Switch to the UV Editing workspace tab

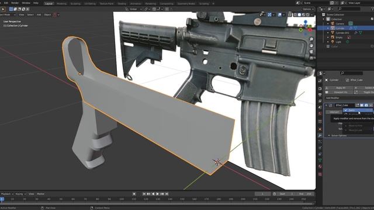point(90,3)
